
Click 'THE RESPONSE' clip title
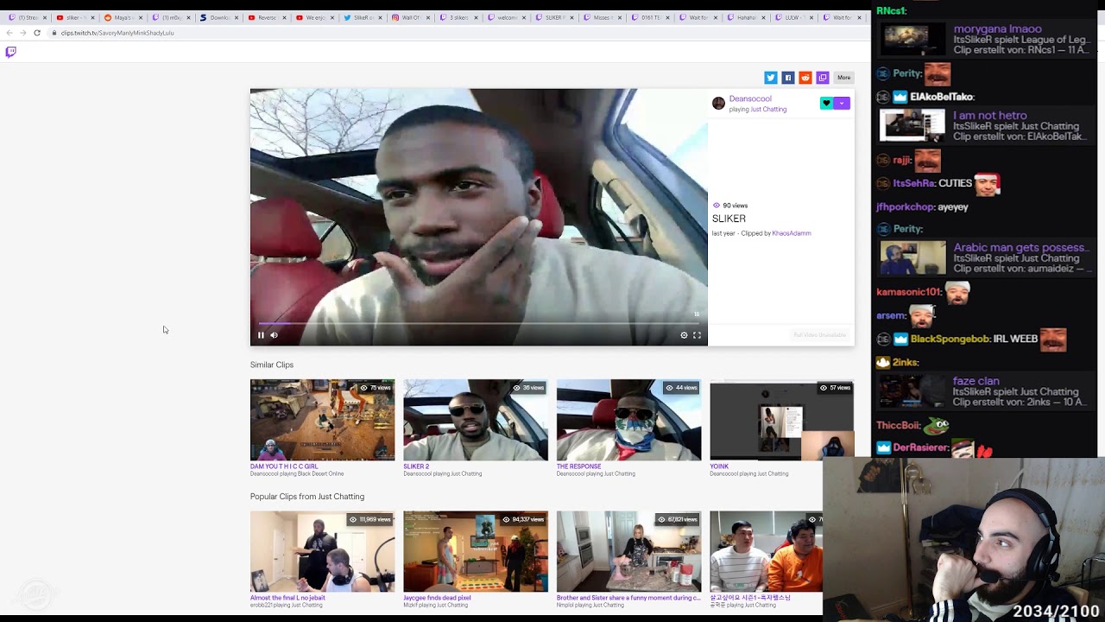578,466
